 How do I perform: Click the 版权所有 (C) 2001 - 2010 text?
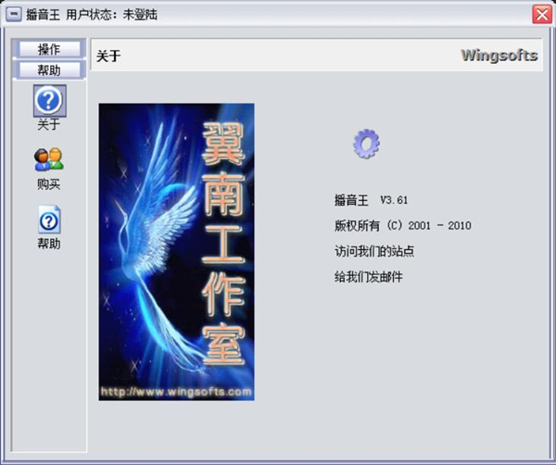[402, 226]
